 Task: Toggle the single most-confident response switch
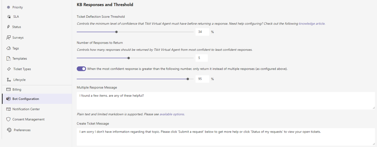pyautogui.click(x=82, y=69)
